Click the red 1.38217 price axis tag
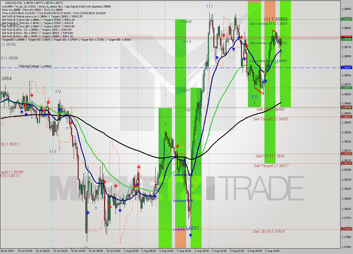 (x=346, y=163)
